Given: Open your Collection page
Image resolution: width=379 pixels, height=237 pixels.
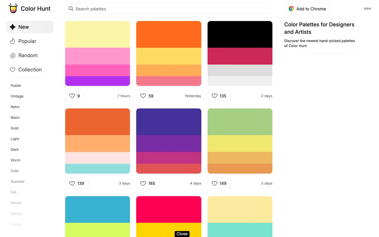Looking at the screenshot, I should pos(30,70).
